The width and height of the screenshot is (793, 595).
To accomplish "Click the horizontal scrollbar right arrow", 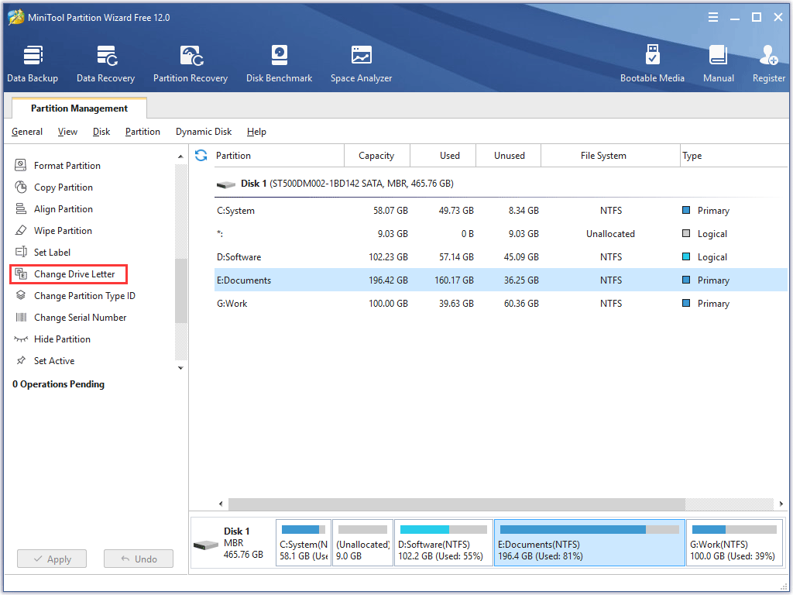I will [781, 503].
